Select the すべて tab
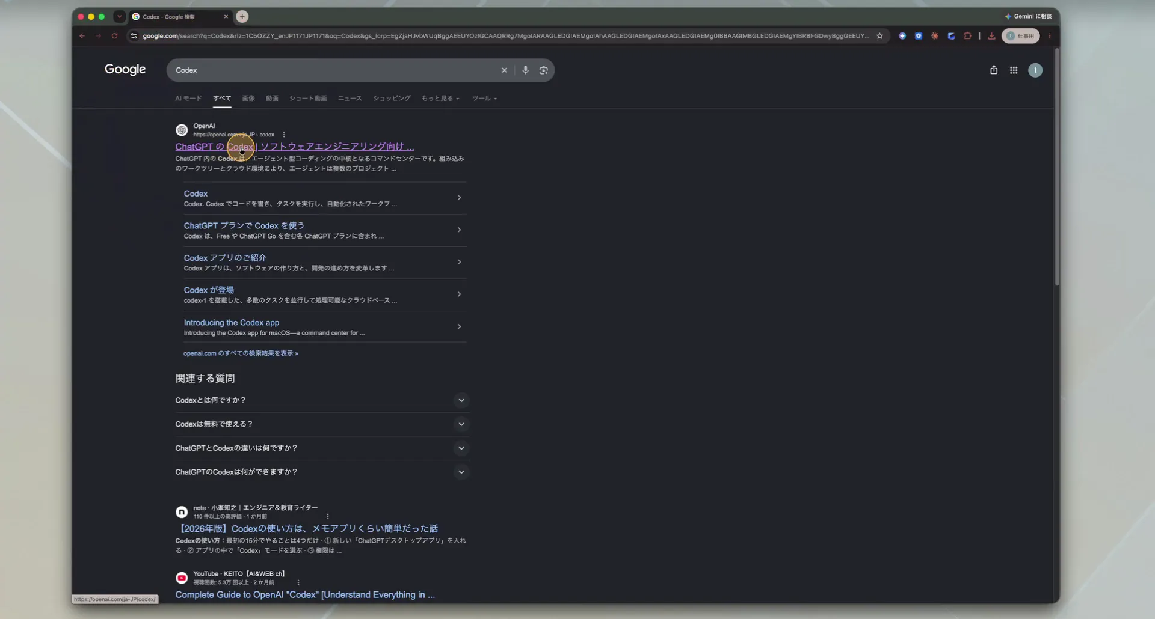 222,99
